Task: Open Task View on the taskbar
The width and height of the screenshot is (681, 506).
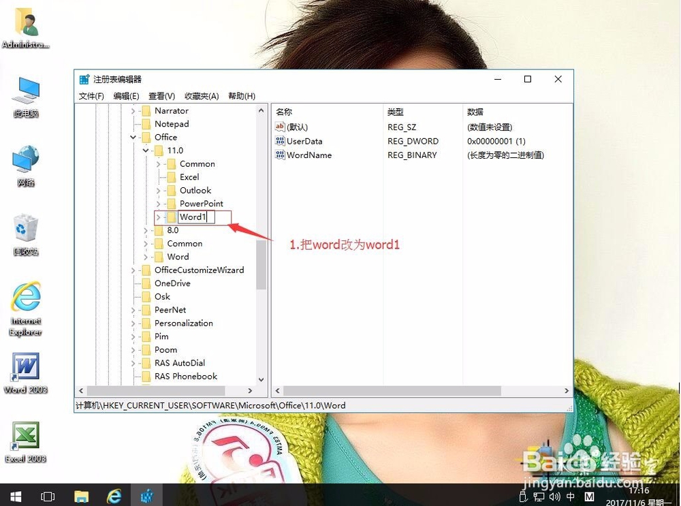Action: pos(48,496)
